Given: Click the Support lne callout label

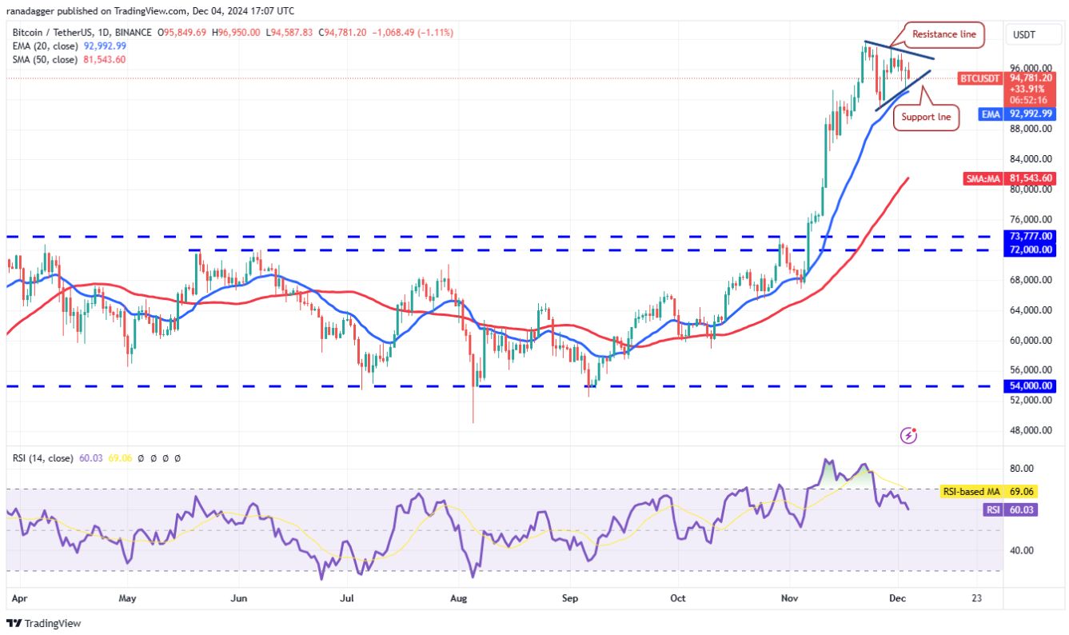Looking at the screenshot, I should [925, 117].
